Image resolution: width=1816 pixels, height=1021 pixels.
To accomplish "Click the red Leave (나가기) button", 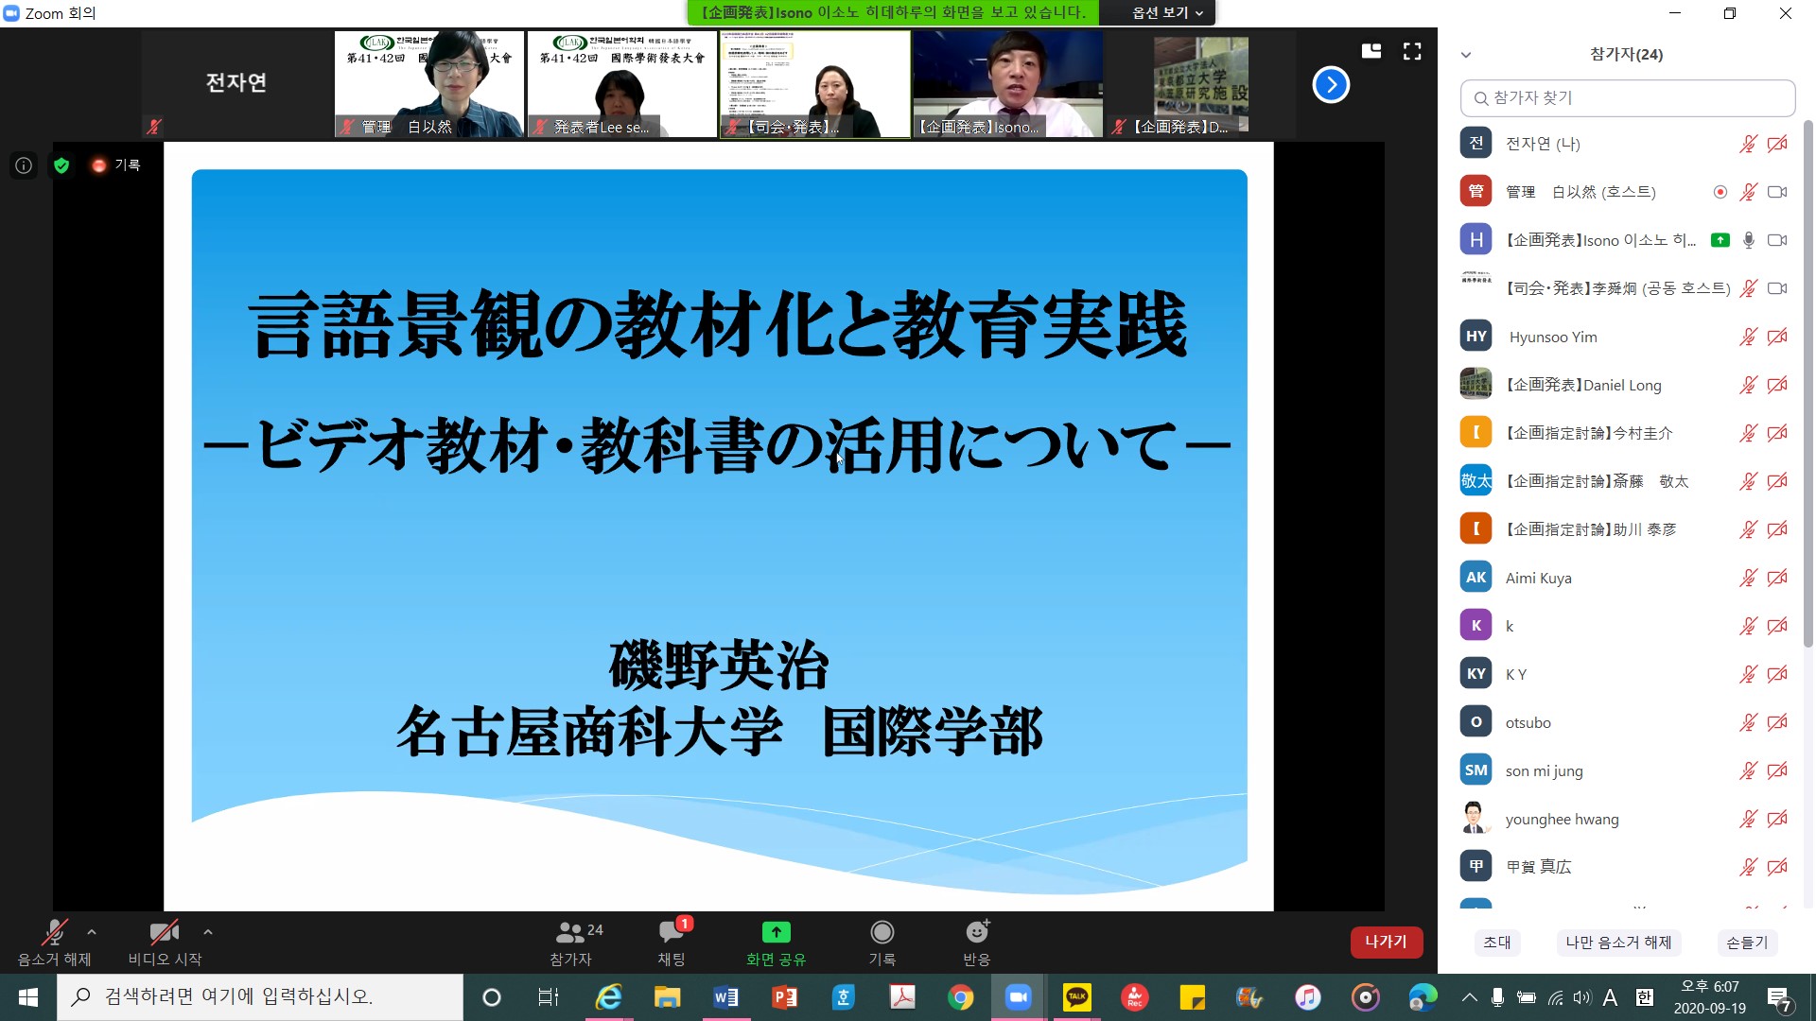I will (x=1386, y=942).
